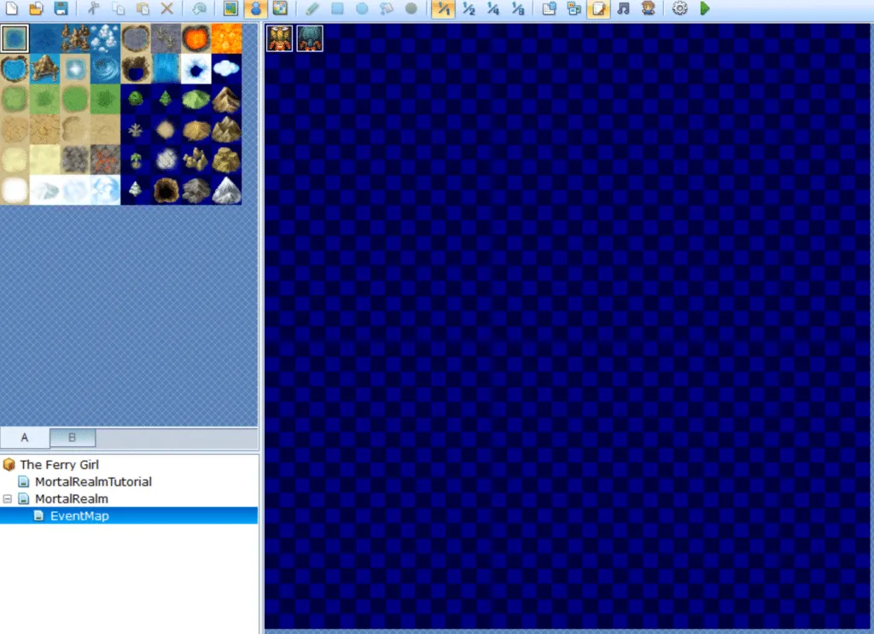874x634 pixels.
Task: Open the A tileset tab
Action: pyautogui.click(x=25, y=437)
